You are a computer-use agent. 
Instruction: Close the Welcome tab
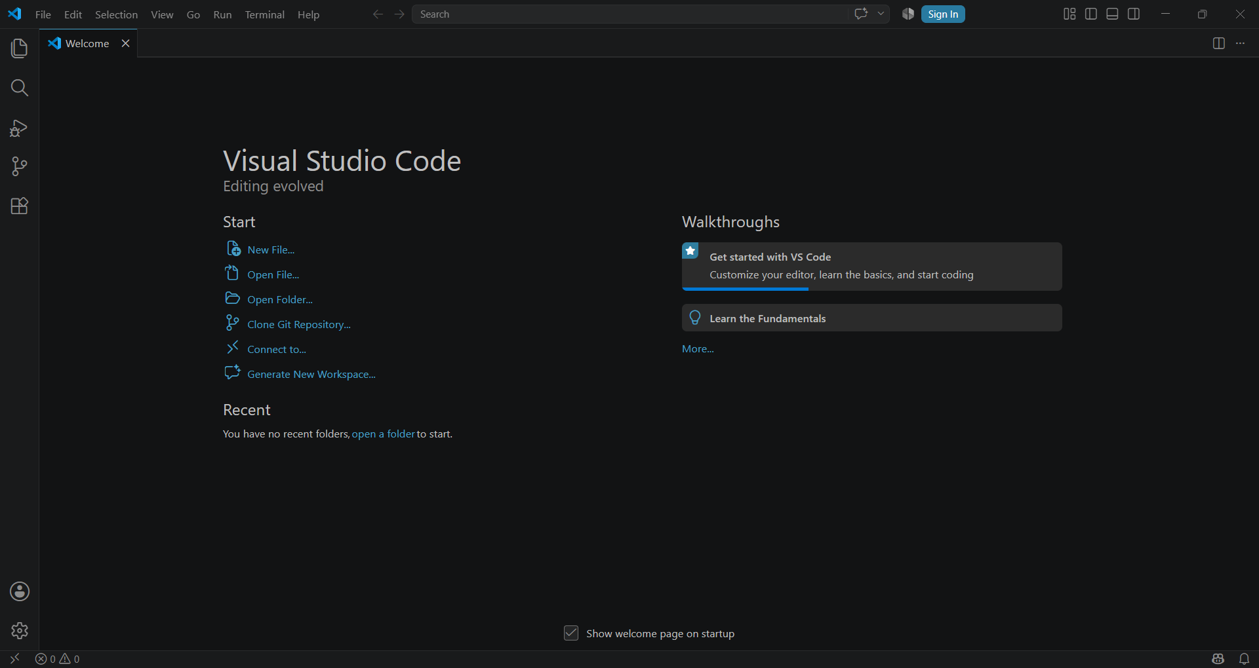pyautogui.click(x=125, y=43)
